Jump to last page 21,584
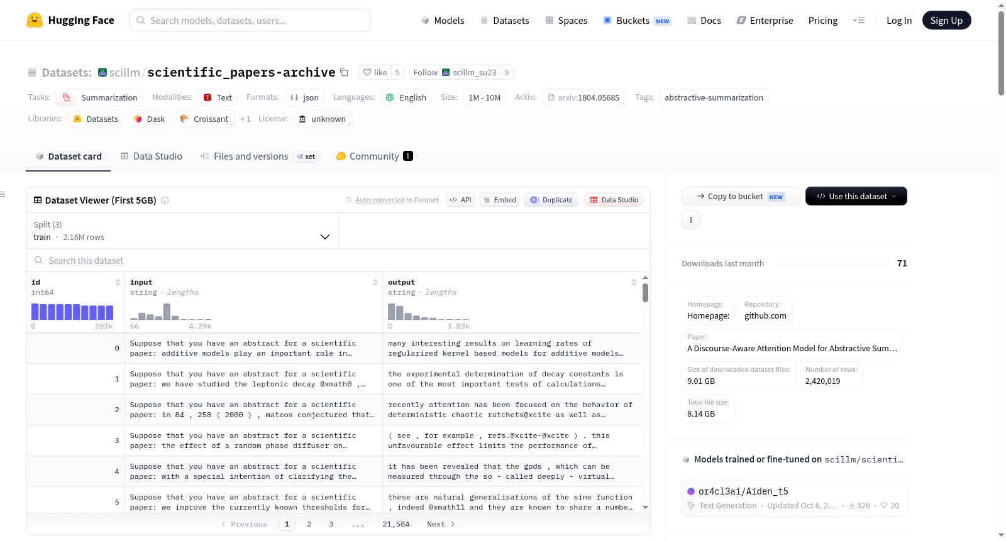Viewport: 1006px width, 541px height. click(x=396, y=524)
